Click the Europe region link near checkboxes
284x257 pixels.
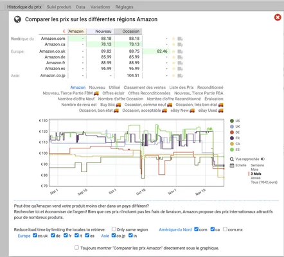(x=24, y=236)
